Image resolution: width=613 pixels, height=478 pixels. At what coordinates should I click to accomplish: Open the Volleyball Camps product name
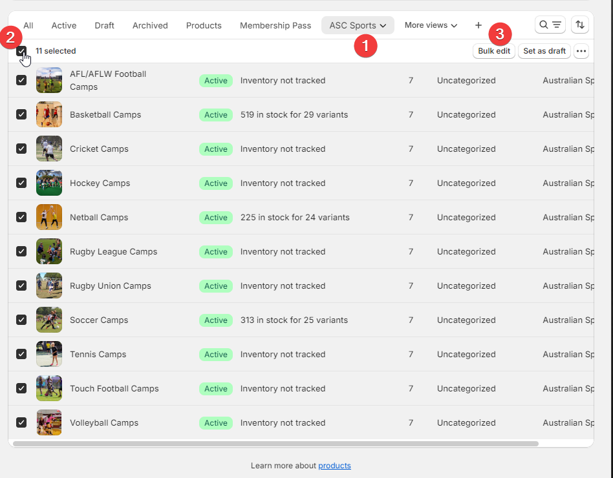pos(104,422)
